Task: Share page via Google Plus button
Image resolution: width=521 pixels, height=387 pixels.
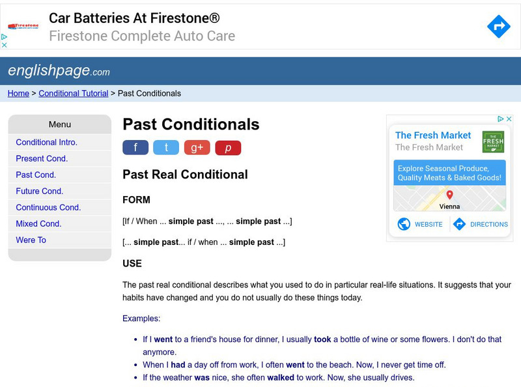Action: [x=197, y=148]
